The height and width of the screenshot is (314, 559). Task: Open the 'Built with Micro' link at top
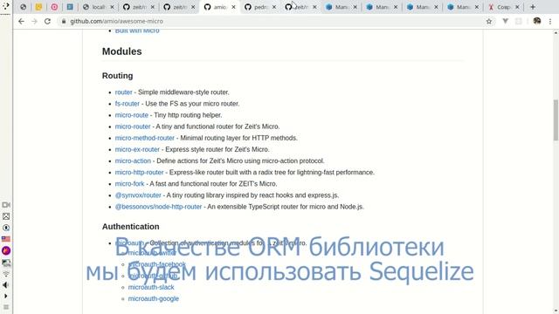(137, 31)
